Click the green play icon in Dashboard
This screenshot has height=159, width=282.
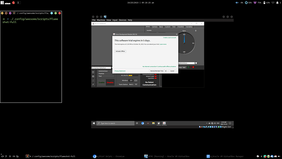click(188, 67)
